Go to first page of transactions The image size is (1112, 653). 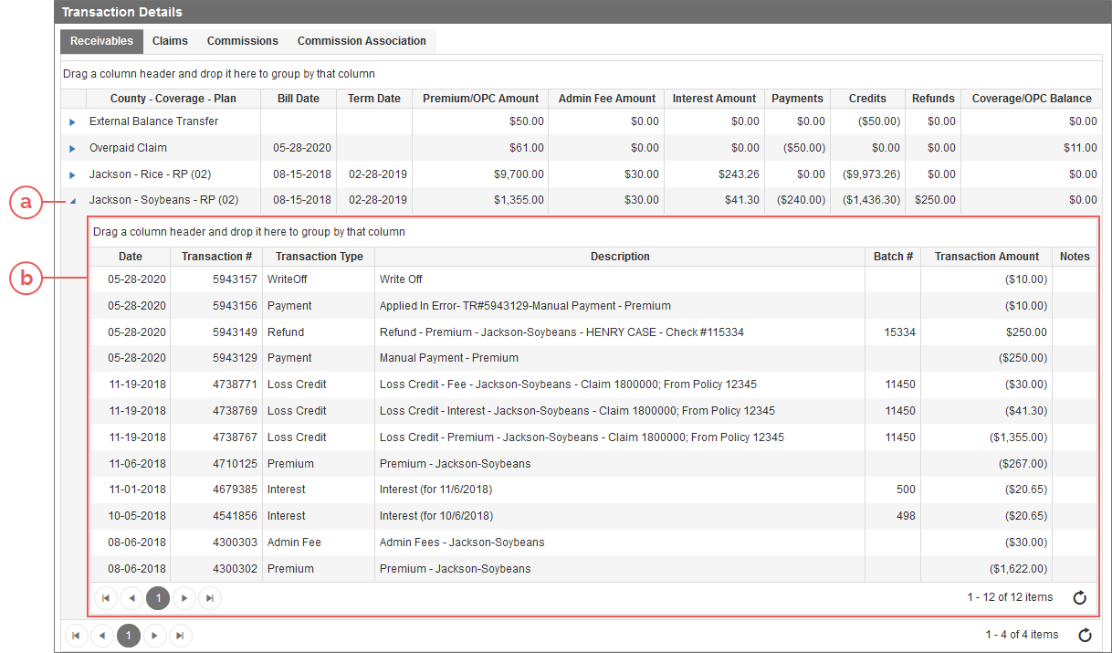pos(105,597)
